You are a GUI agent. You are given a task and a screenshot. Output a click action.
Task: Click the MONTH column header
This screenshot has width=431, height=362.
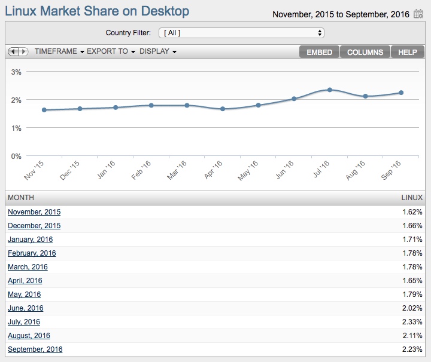click(x=21, y=198)
